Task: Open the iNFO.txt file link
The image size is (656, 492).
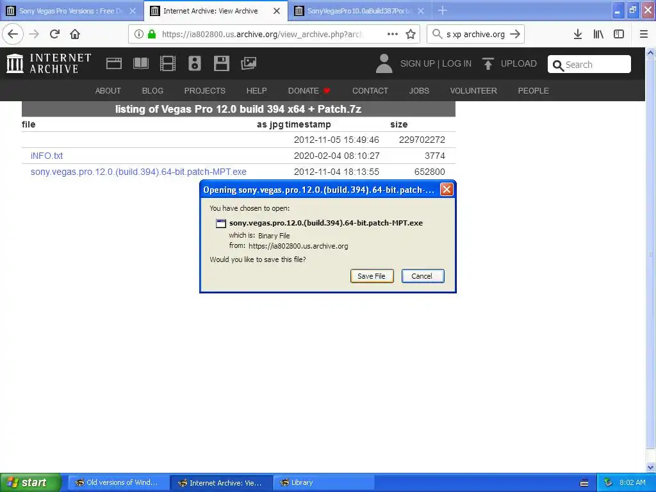Action: pyautogui.click(x=46, y=156)
